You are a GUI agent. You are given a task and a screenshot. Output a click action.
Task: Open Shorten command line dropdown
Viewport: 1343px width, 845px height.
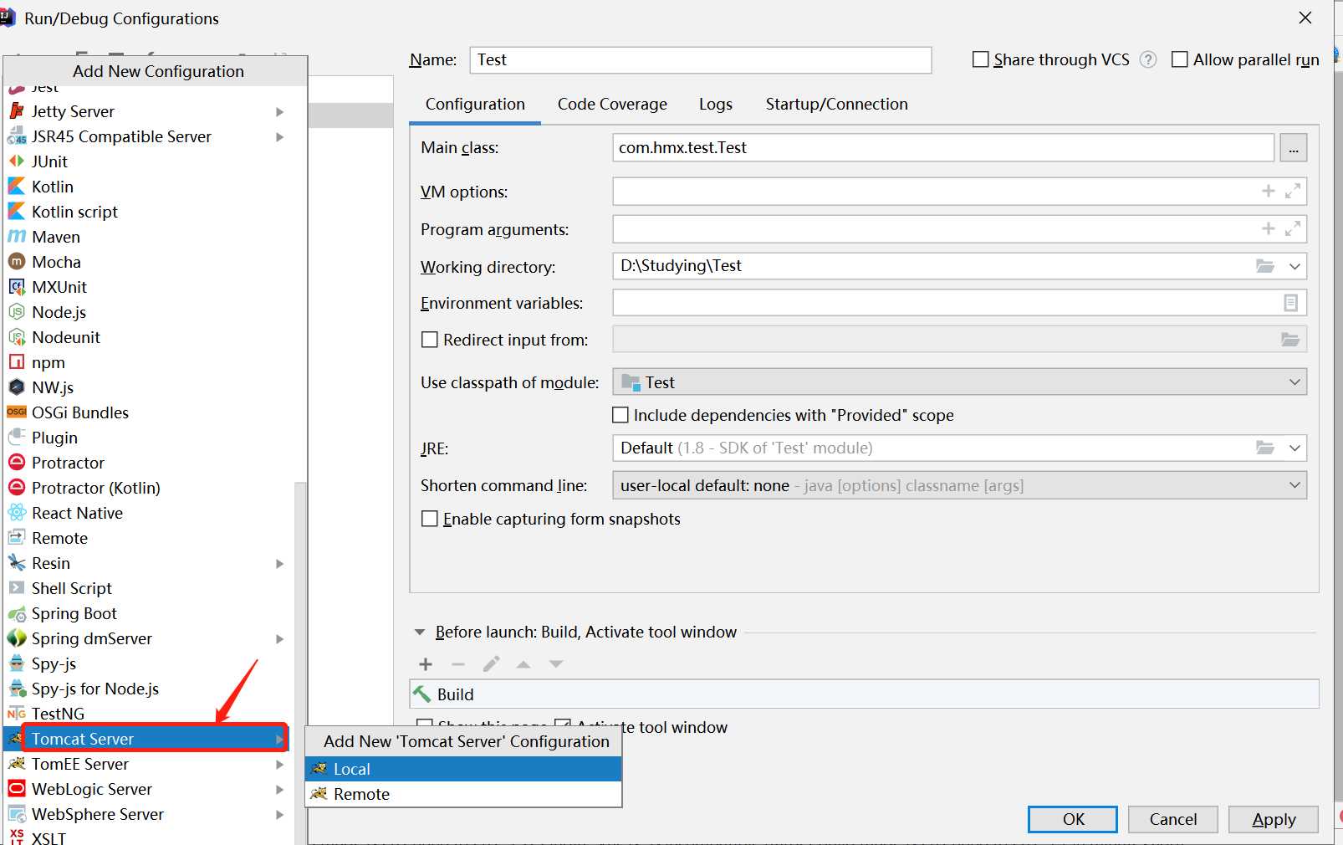[1294, 485]
